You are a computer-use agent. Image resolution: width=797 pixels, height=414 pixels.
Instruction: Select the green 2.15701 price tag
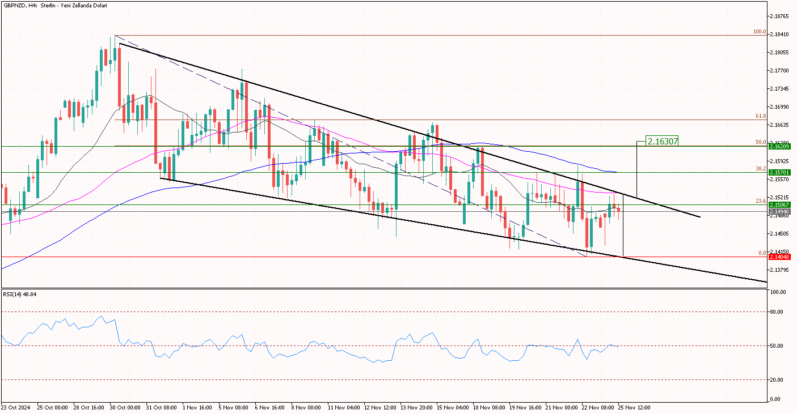point(781,172)
